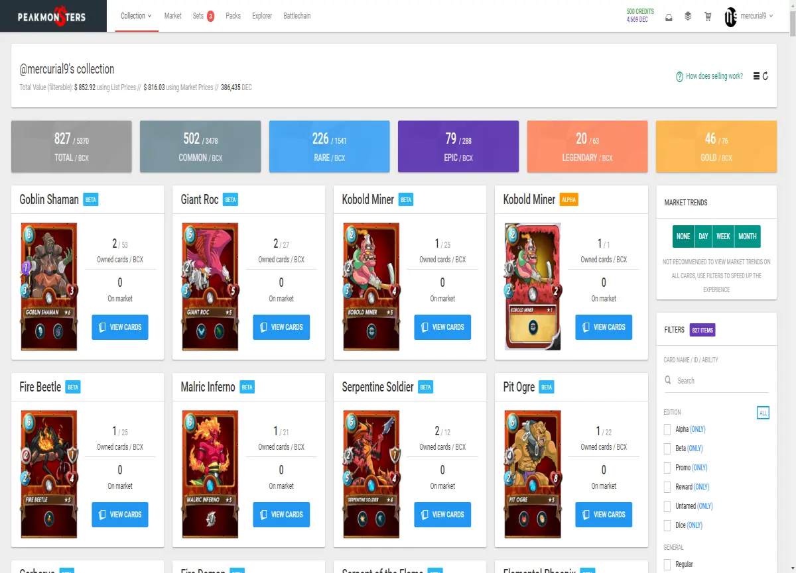
Task: Filter by the purple EPIC tile
Action: (458, 146)
